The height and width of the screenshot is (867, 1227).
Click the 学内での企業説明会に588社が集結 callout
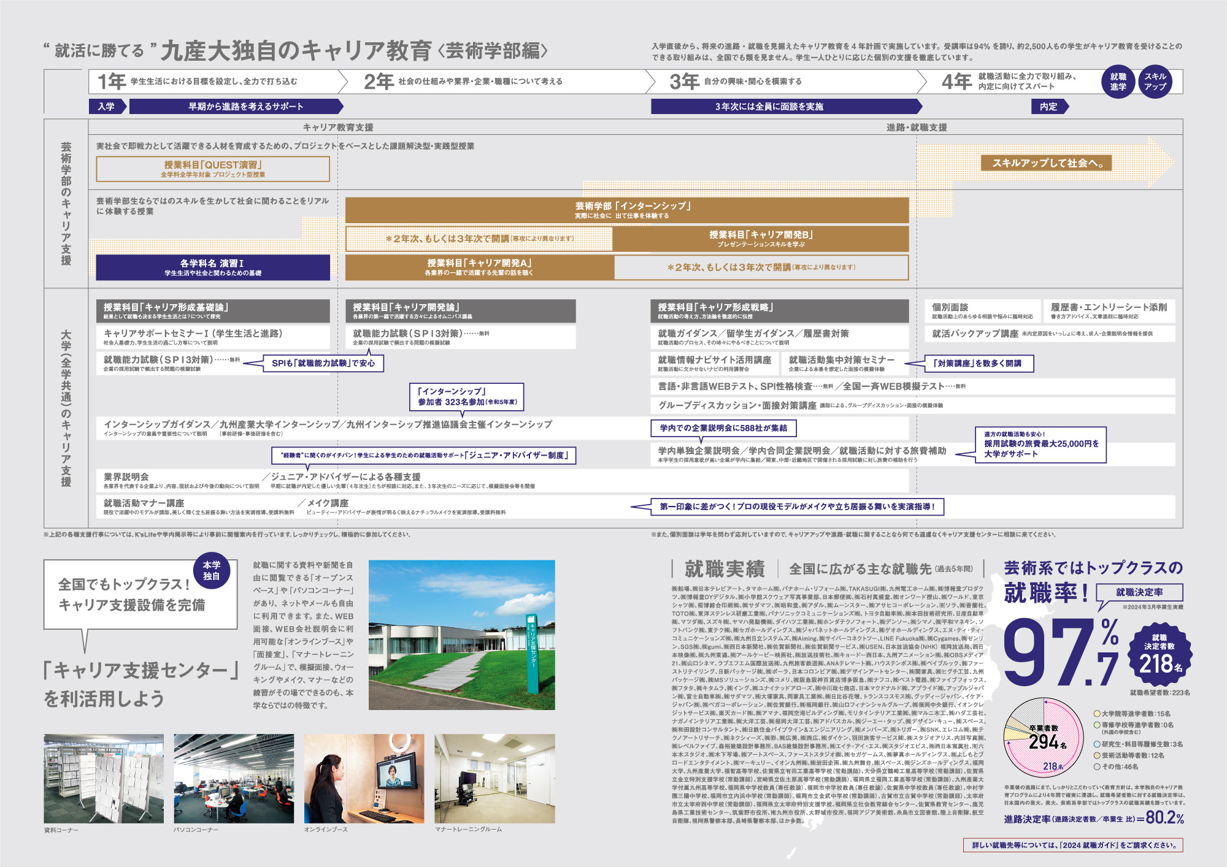(x=723, y=428)
